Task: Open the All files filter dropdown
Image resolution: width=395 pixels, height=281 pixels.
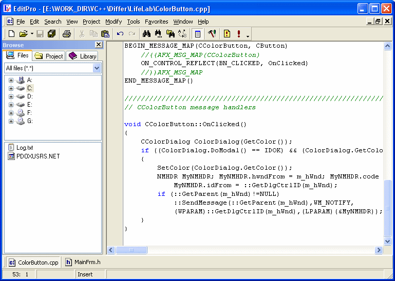Action: [97, 68]
